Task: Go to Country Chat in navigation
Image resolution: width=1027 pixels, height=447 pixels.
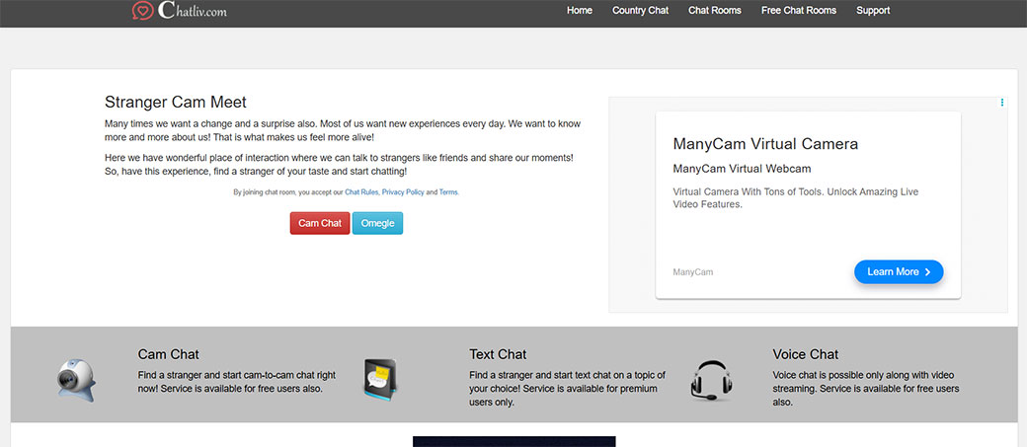Action: [640, 11]
